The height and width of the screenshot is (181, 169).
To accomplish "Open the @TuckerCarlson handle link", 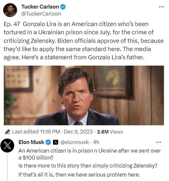I will pyautogui.click(x=41, y=14).
